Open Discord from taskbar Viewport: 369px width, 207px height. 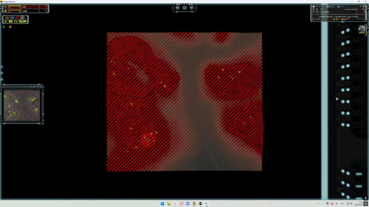pyautogui.click(x=188, y=204)
